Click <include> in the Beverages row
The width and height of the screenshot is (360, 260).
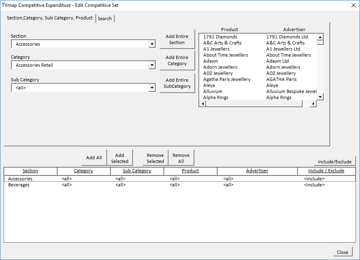[x=314, y=185]
